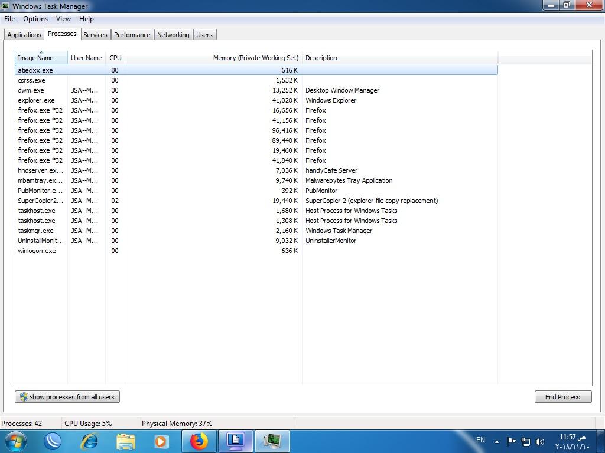Open Windows Media Player from the taskbar
The height and width of the screenshot is (453, 605).
click(161, 441)
